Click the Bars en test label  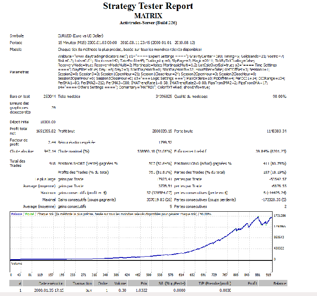pyautogui.click(x=20, y=97)
